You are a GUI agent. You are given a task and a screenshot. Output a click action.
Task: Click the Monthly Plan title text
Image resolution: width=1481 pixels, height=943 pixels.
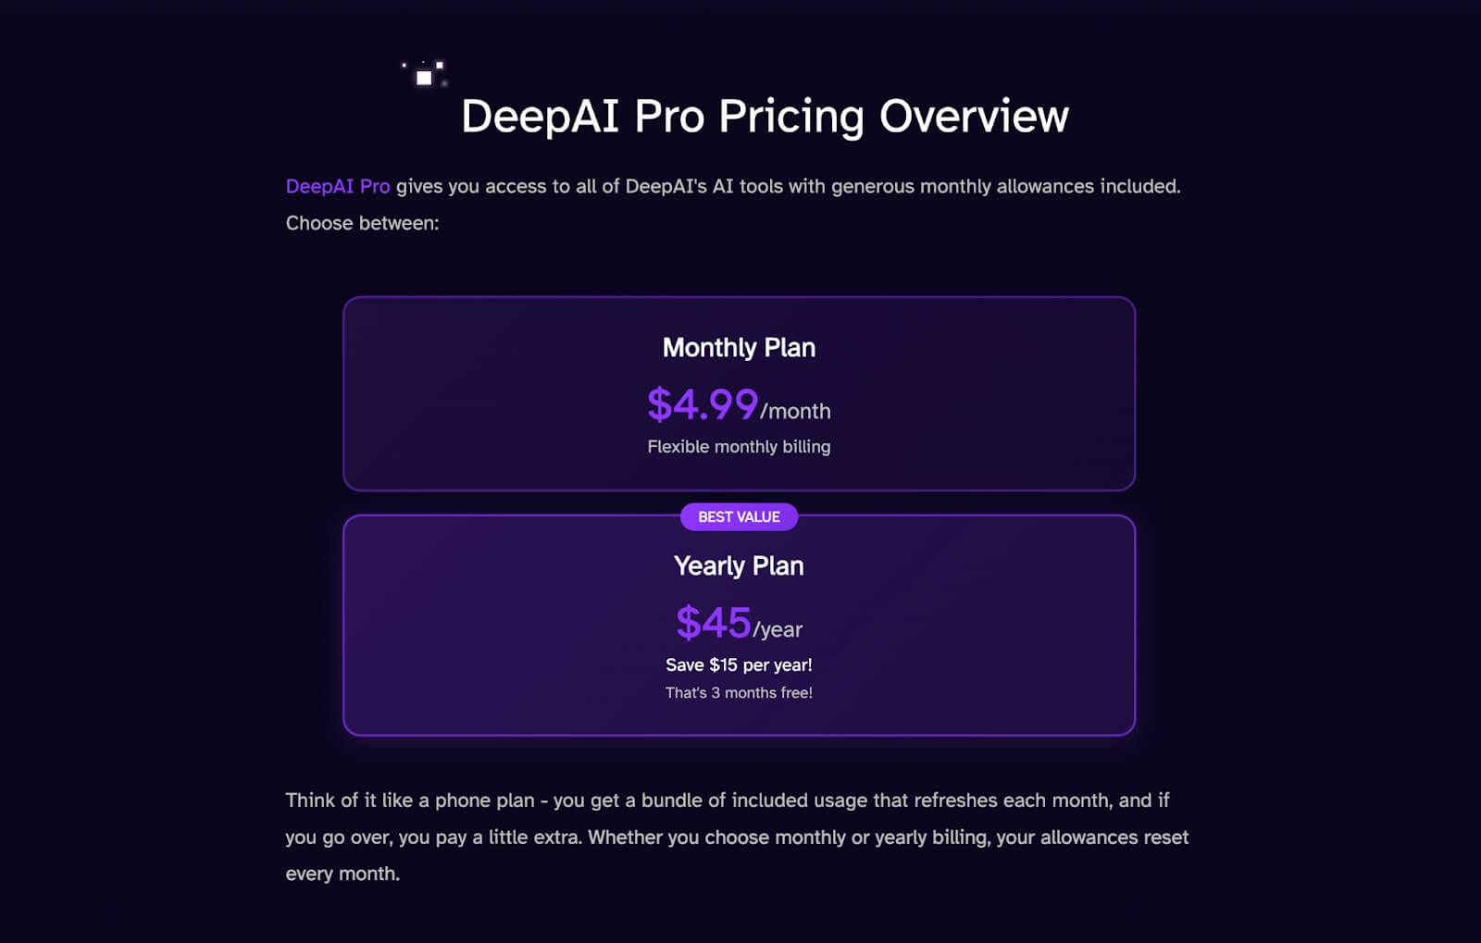tap(739, 348)
